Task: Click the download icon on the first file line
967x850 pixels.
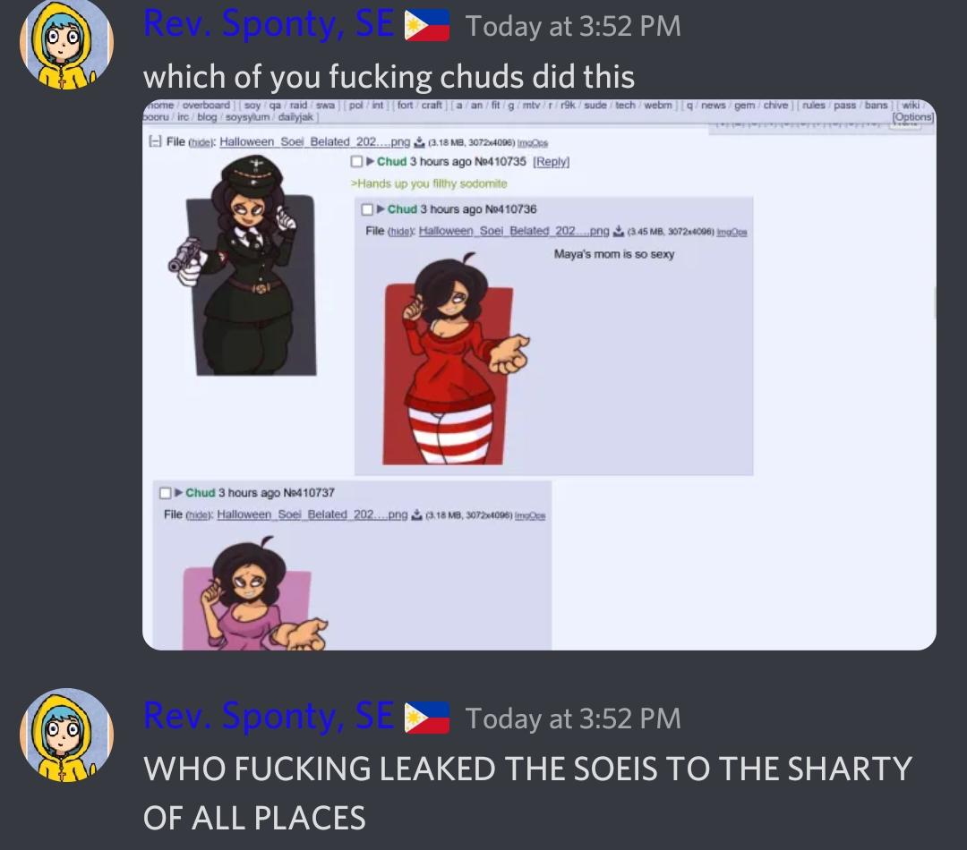Action: 419,142
